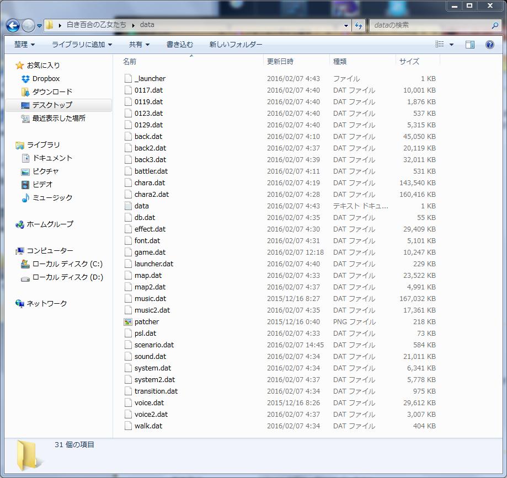Click 白き百合の乙女たち in address breadcrumb
The width and height of the screenshot is (507, 478).
point(97,25)
